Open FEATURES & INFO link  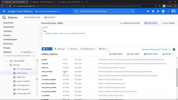click(x=32, y=17)
